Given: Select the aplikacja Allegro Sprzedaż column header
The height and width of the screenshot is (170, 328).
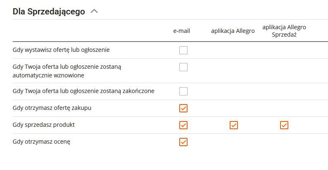Looking at the screenshot, I should coord(284,31).
